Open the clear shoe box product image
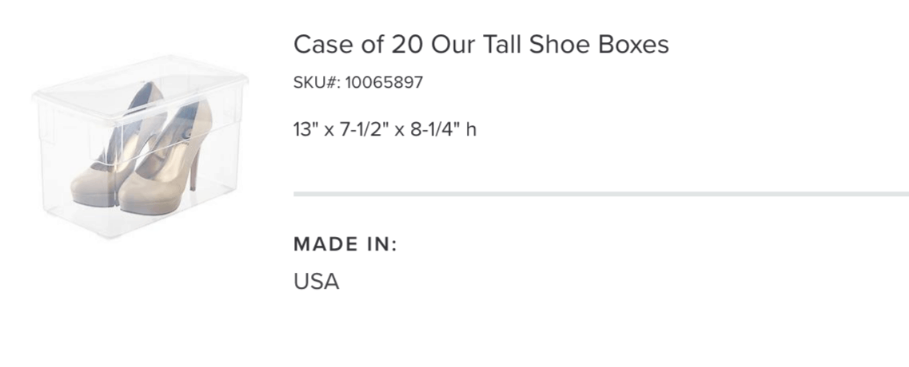The width and height of the screenshot is (909, 367). [140, 147]
